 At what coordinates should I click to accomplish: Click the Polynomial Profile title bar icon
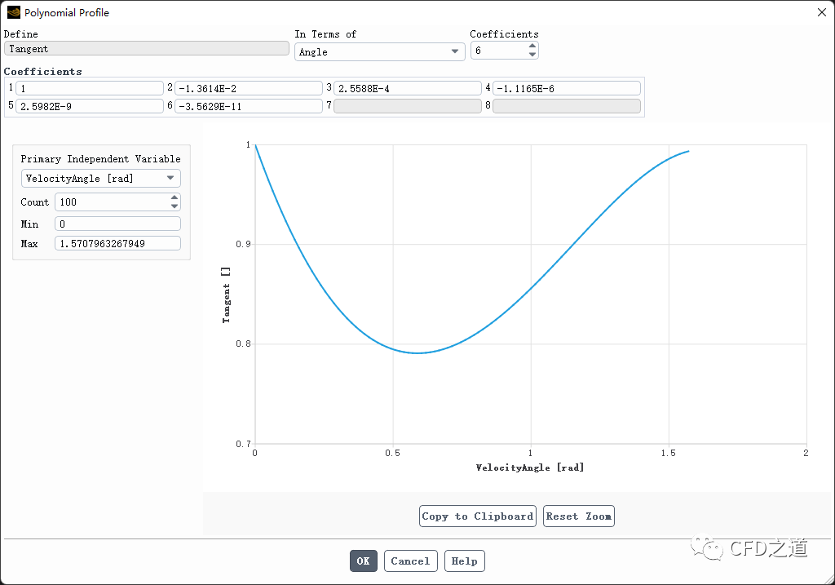15,12
